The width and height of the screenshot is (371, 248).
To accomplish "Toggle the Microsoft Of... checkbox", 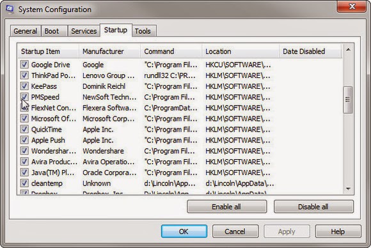I will click(24, 118).
